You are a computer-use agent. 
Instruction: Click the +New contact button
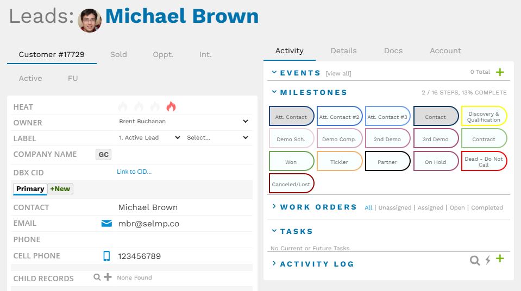pos(60,189)
